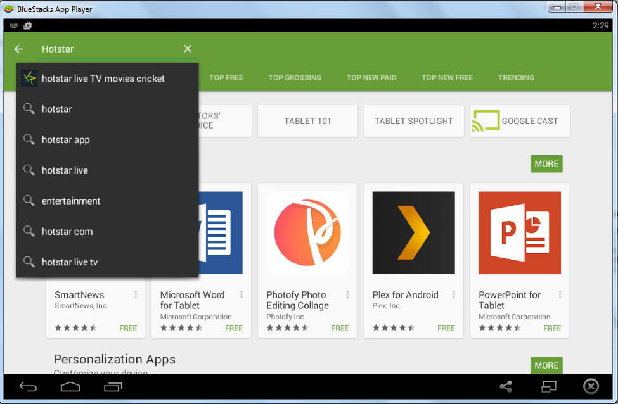
Task: Choose the 'hotstar live' suggestion
Action: click(x=107, y=170)
